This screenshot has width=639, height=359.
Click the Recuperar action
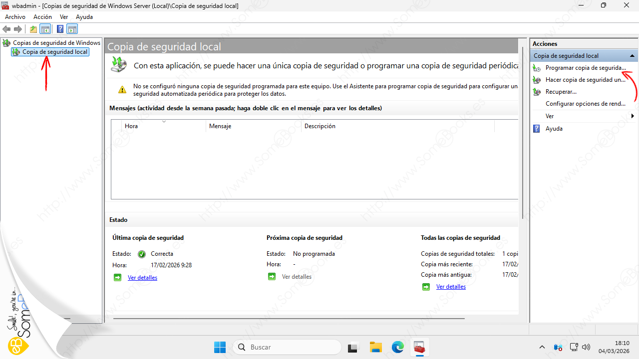(561, 92)
